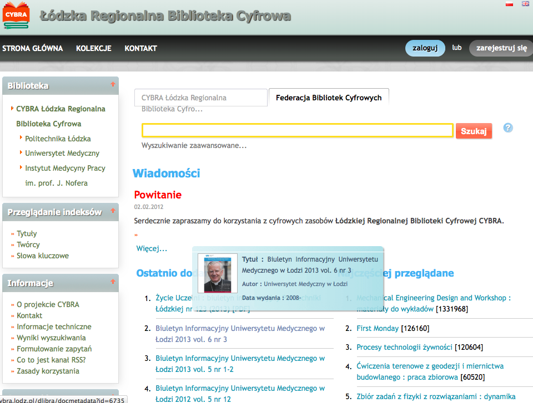
Task: Open the Powitanie news headline
Action: (x=158, y=195)
